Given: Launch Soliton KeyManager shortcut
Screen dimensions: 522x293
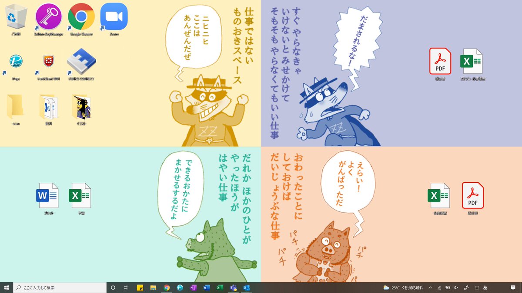Looking at the screenshot, I should (x=48, y=20).
